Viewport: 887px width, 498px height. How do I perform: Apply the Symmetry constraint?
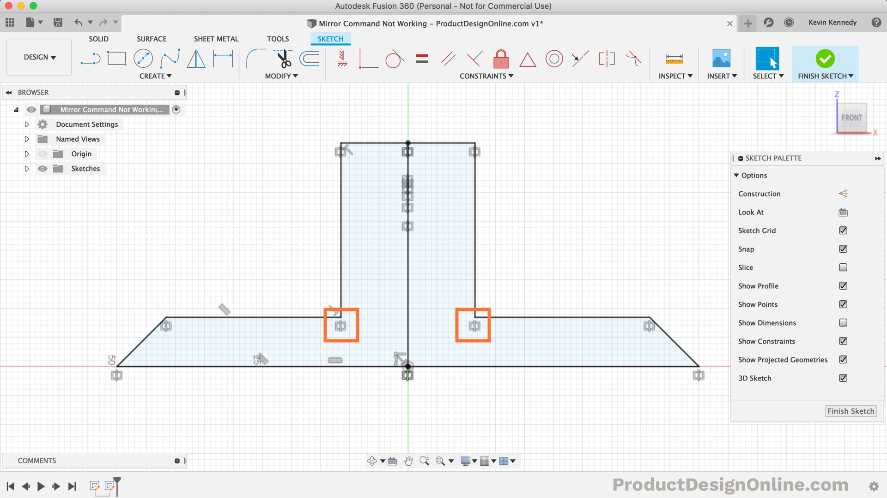coord(606,59)
